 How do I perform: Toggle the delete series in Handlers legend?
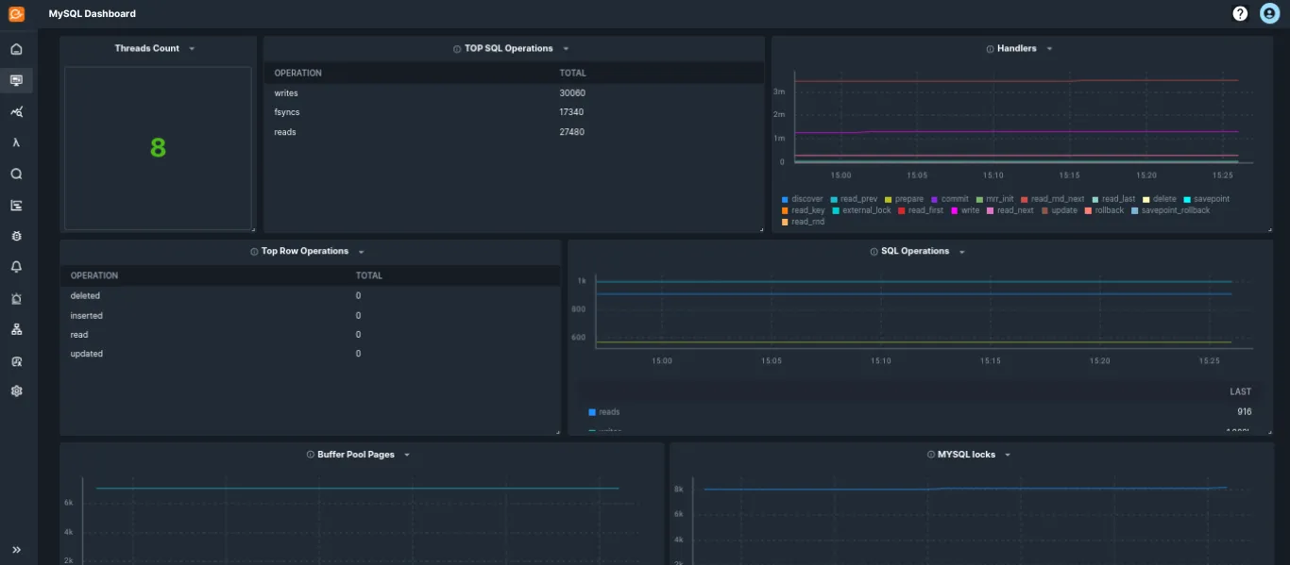1159,199
